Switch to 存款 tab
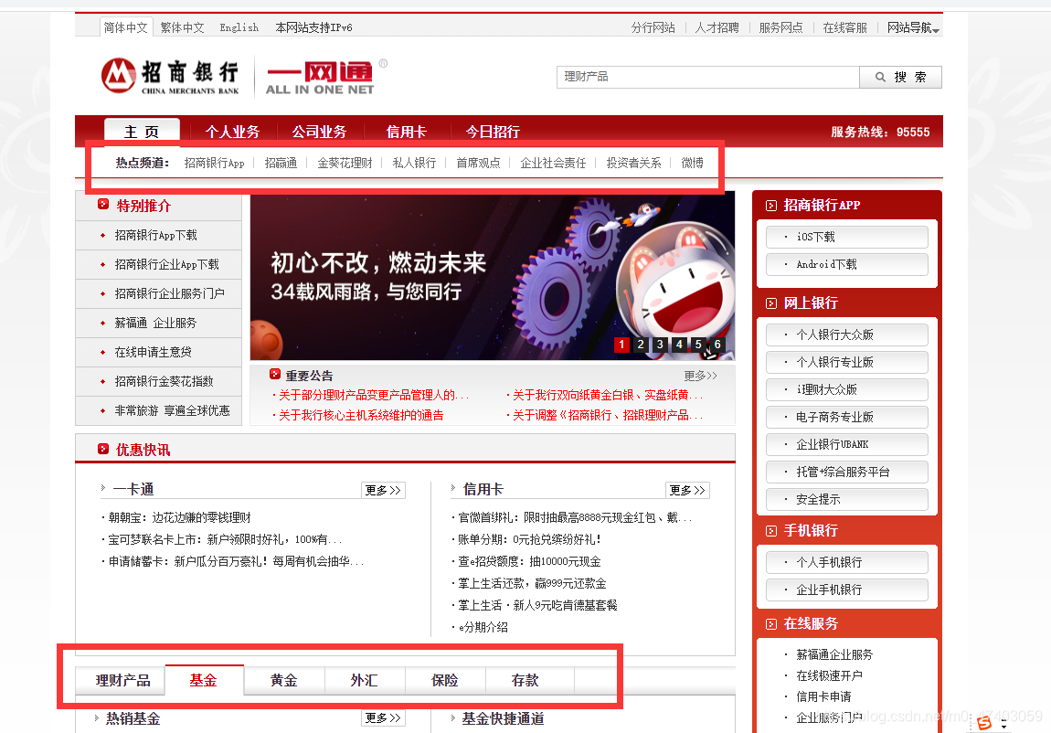Image resolution: width=1051 pixels, height=733 pixels. (525, 681)
